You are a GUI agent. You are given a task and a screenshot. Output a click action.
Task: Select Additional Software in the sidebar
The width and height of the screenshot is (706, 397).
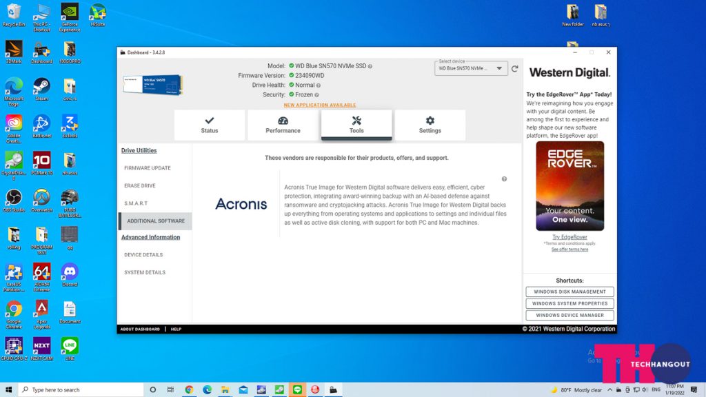155,221
